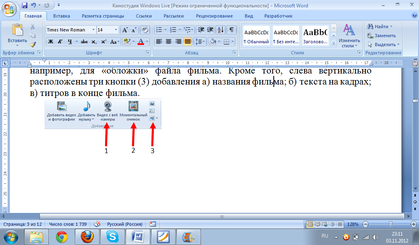Increase paragraph indent
This screenshot has height=245, width=419.
(x=210, y=30)
